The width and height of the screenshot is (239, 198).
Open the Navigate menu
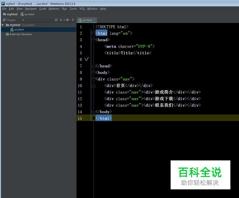point(31,9)
